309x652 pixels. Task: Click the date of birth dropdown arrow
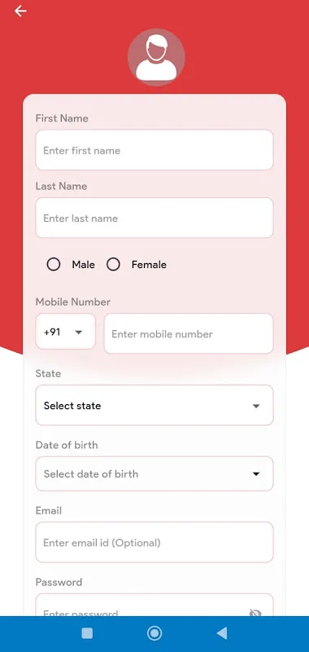click(x=256, y=474)
